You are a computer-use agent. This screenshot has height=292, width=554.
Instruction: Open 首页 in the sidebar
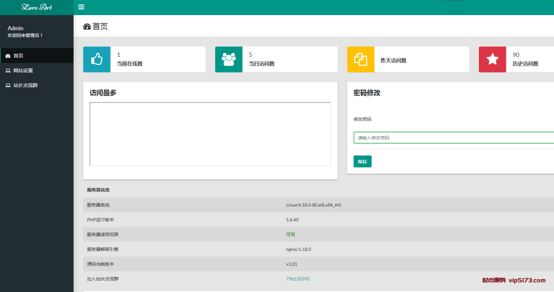point(18,56)
